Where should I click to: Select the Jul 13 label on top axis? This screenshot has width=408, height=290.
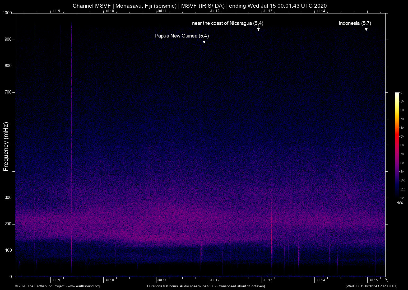click(x=268, y=11)
